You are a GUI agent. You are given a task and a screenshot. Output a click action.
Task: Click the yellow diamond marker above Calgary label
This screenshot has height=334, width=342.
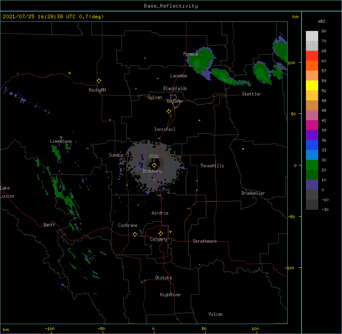point(161,234)
